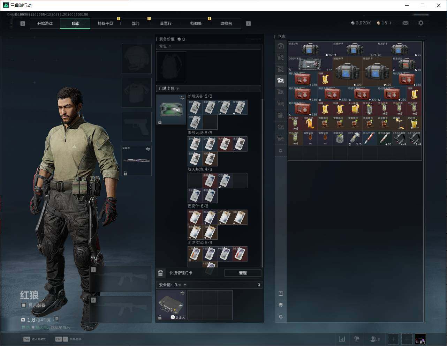Show help for 安全箱 question mark
Screen dimensions: 447x346
185,285
